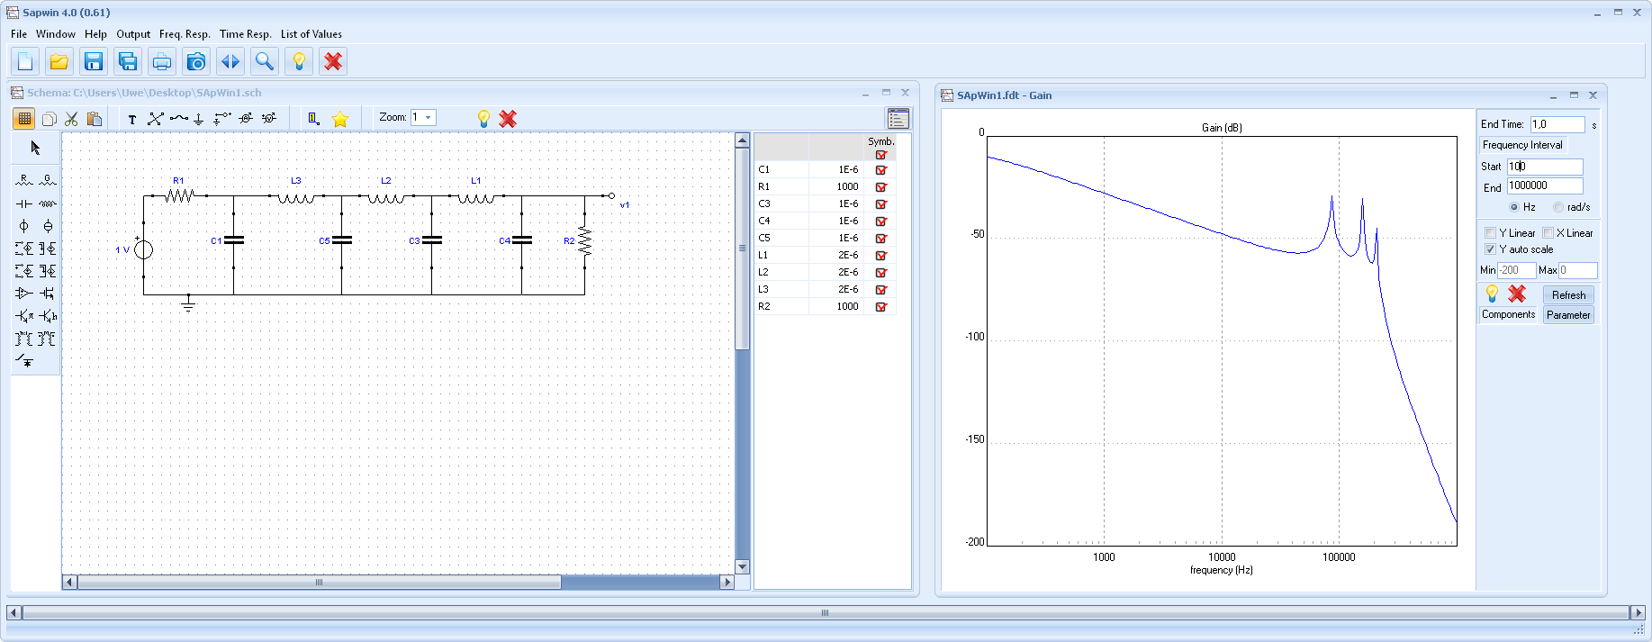Paste with the clipboard icon in schema
The image size is (1652, 642).
pos(95,119)
